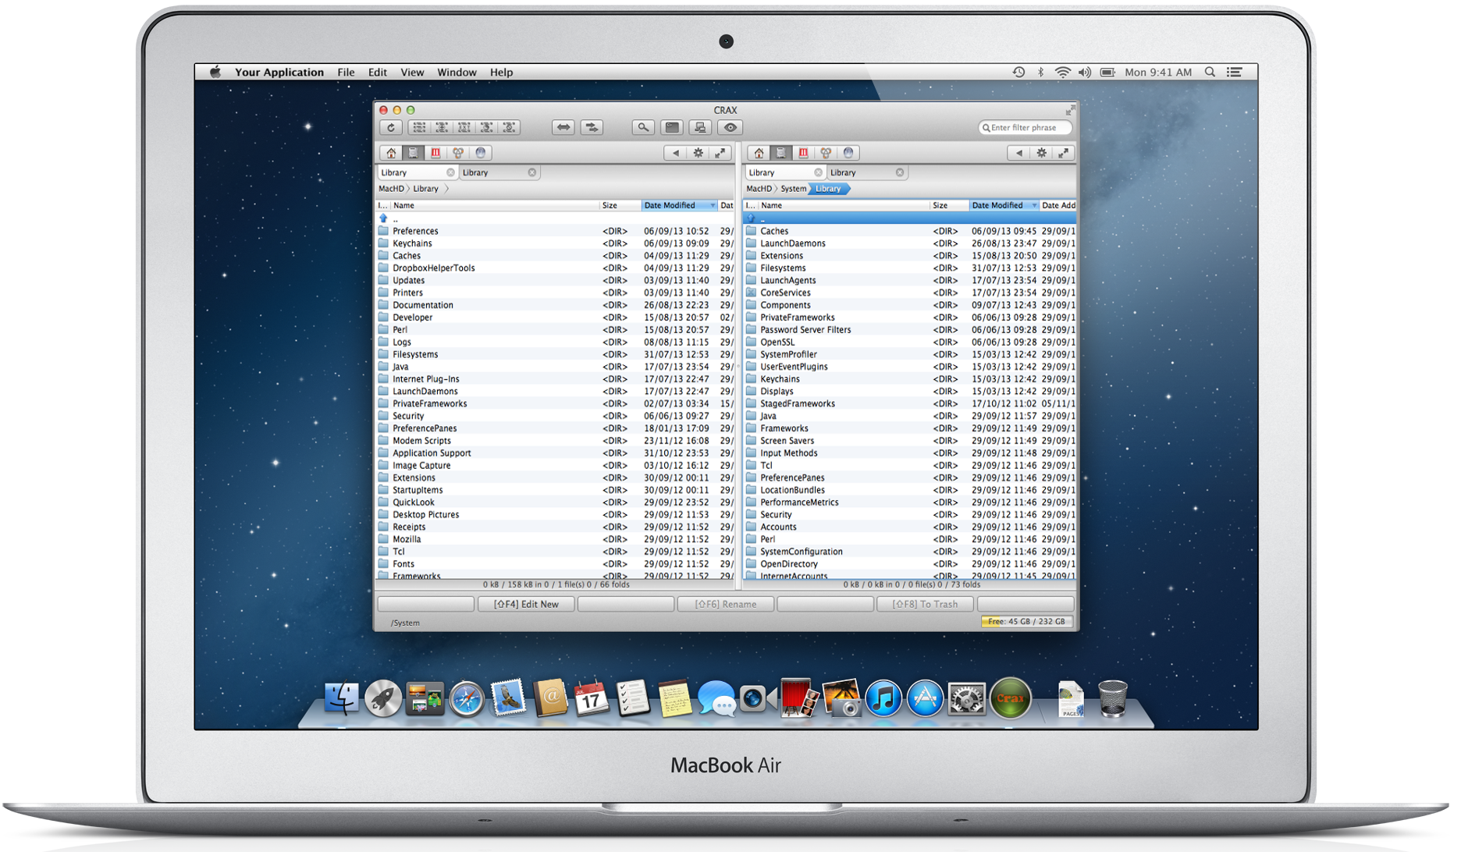Click the right panel back arrow
This screenshot has height=852, width=1461.
1018,153
